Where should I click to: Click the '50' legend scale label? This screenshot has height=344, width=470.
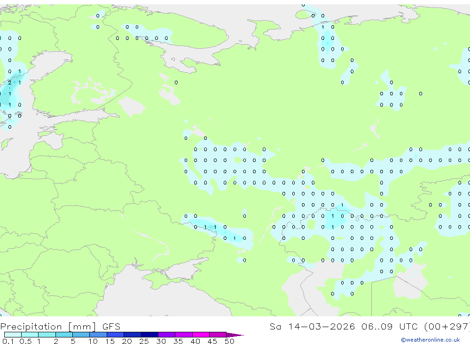(229, 341)
